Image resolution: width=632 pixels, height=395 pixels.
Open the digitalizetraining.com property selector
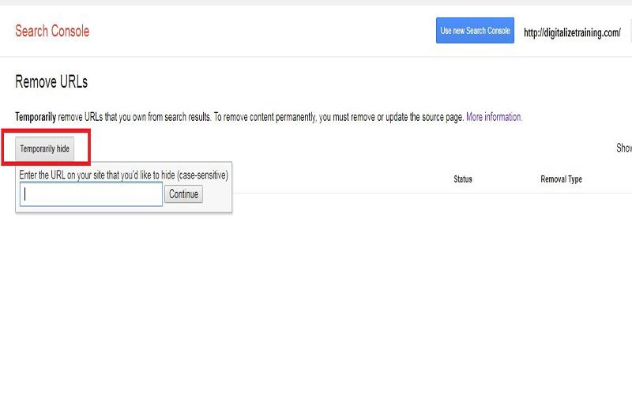572,32
